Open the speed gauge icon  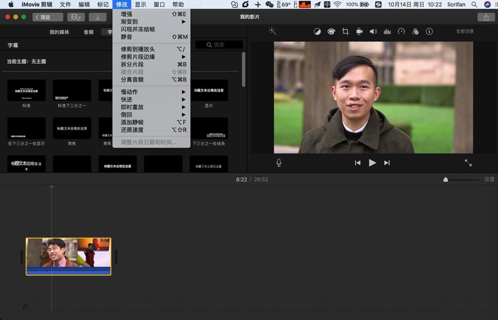pos(401,32)
